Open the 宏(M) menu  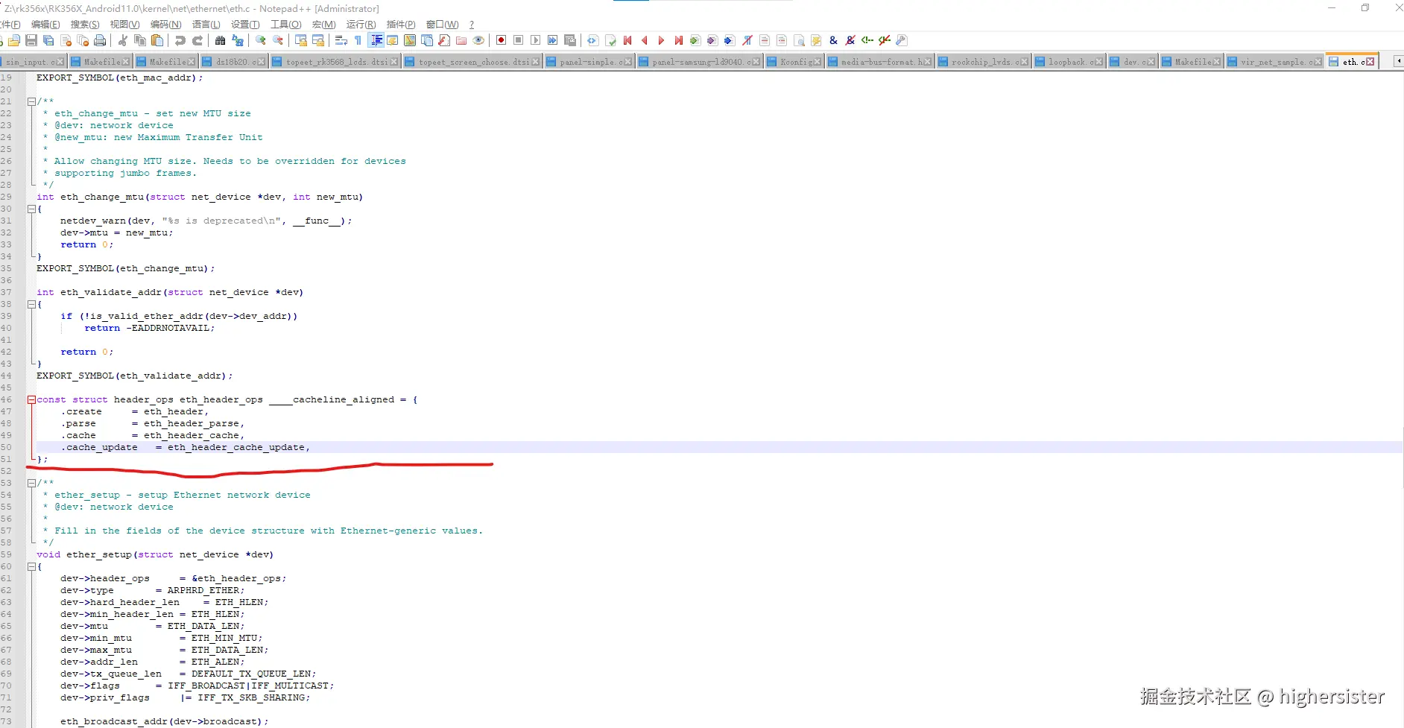[x=323, y=25]
